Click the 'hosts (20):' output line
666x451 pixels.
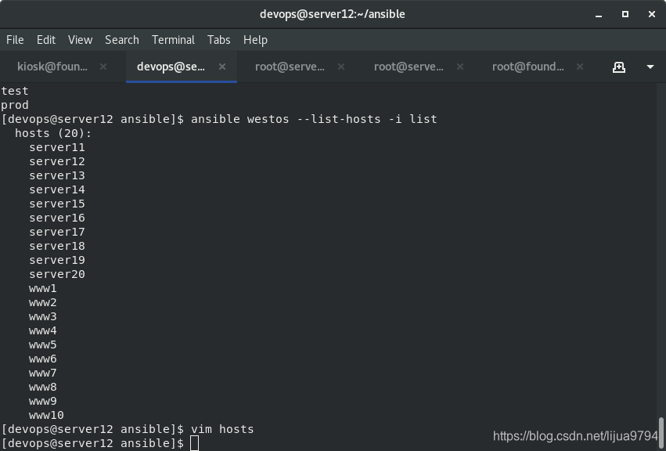(x=53, y=133)
